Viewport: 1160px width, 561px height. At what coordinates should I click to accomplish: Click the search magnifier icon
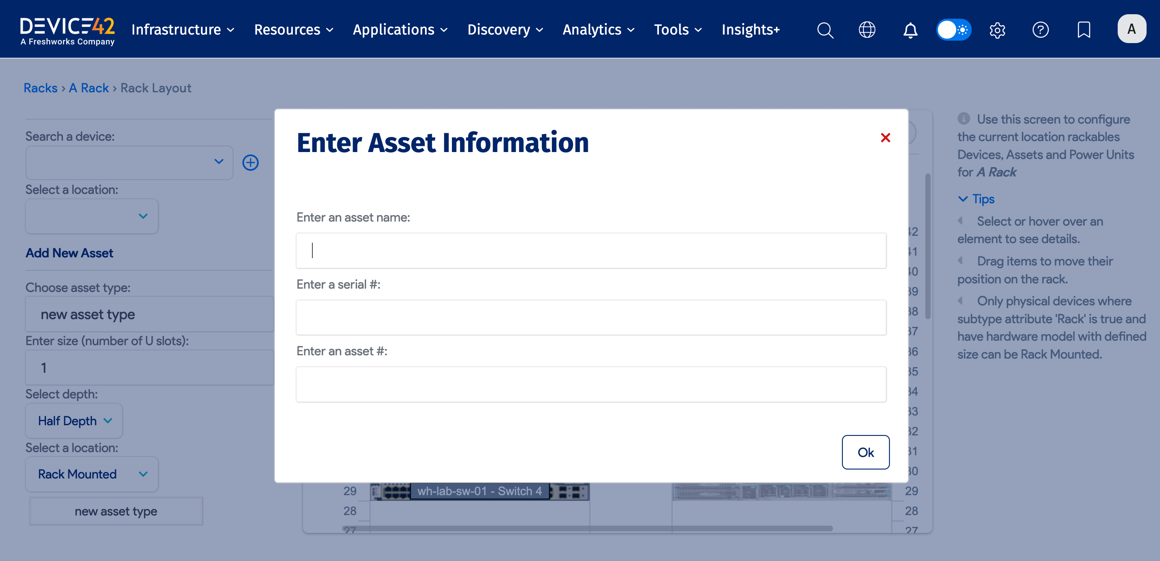(825, 30)
